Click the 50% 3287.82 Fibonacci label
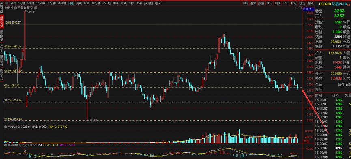351x159 pixels. 12,86
